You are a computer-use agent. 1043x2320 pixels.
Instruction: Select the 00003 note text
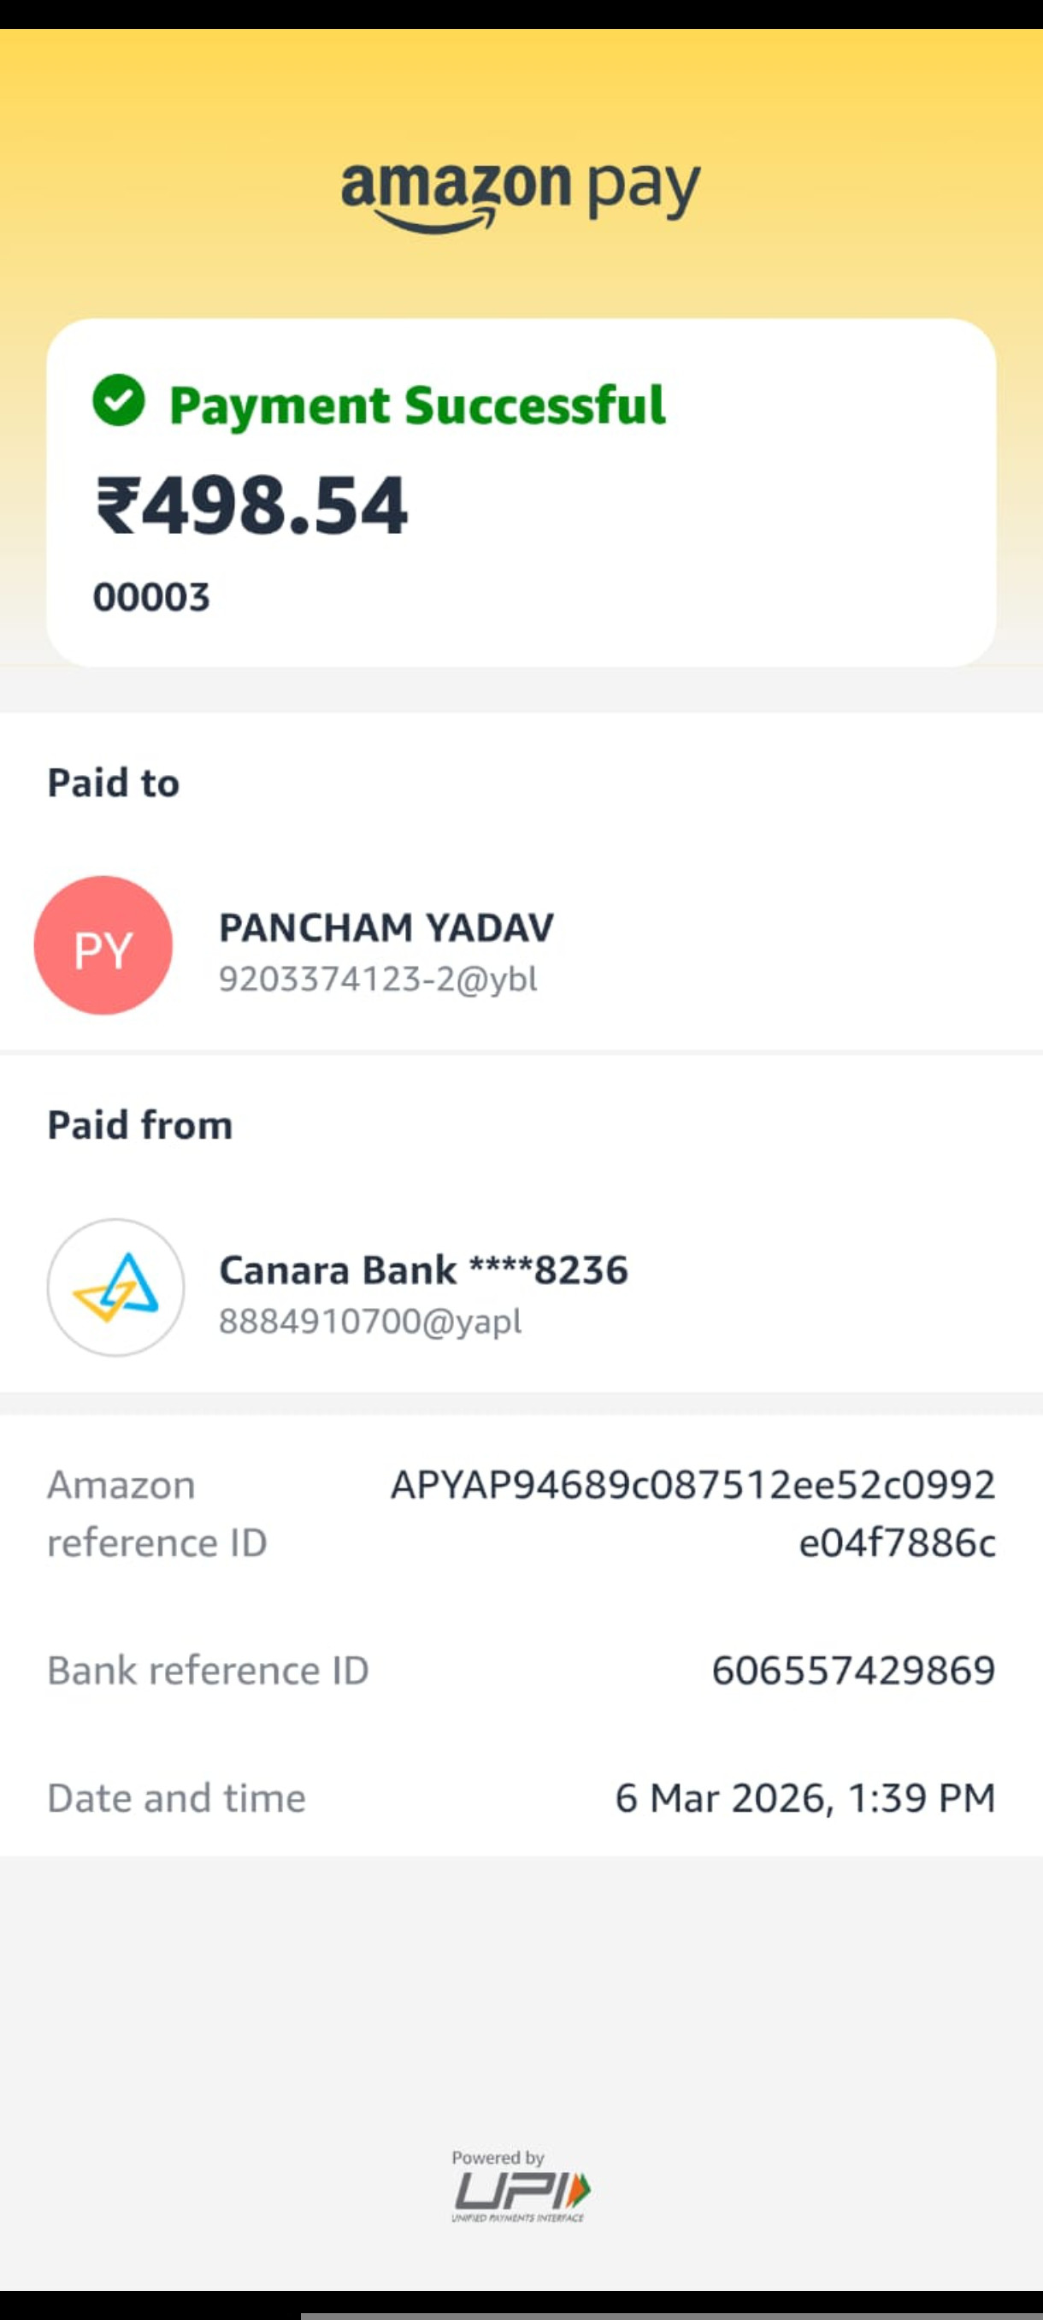151,597
